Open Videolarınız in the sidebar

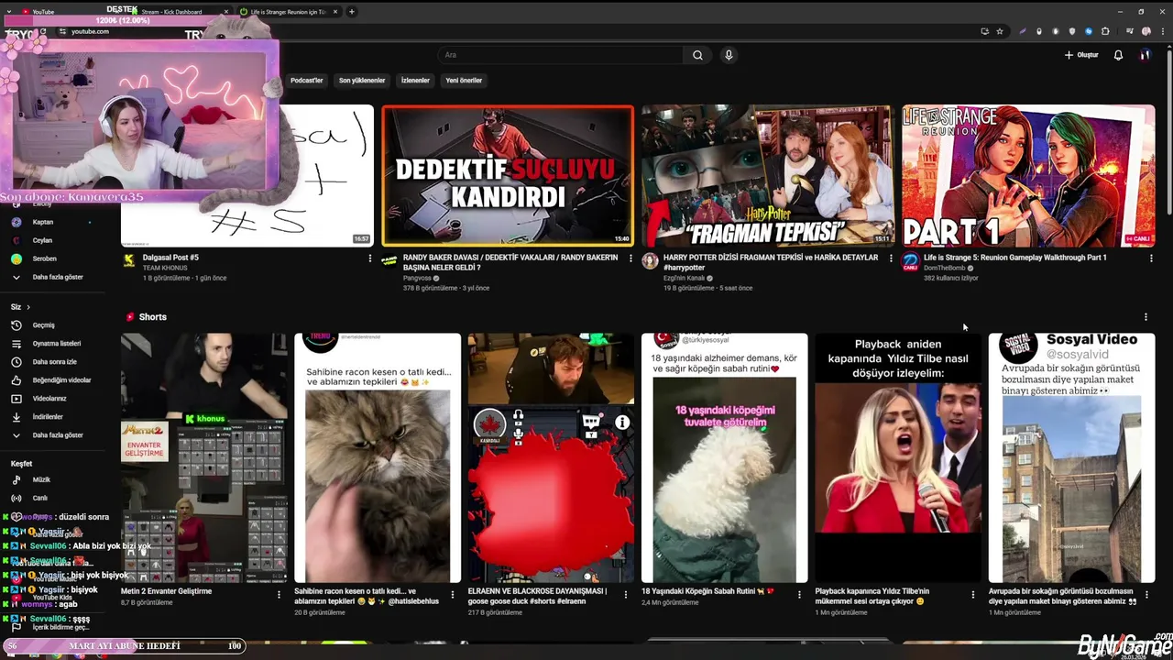tap(49, 399)
